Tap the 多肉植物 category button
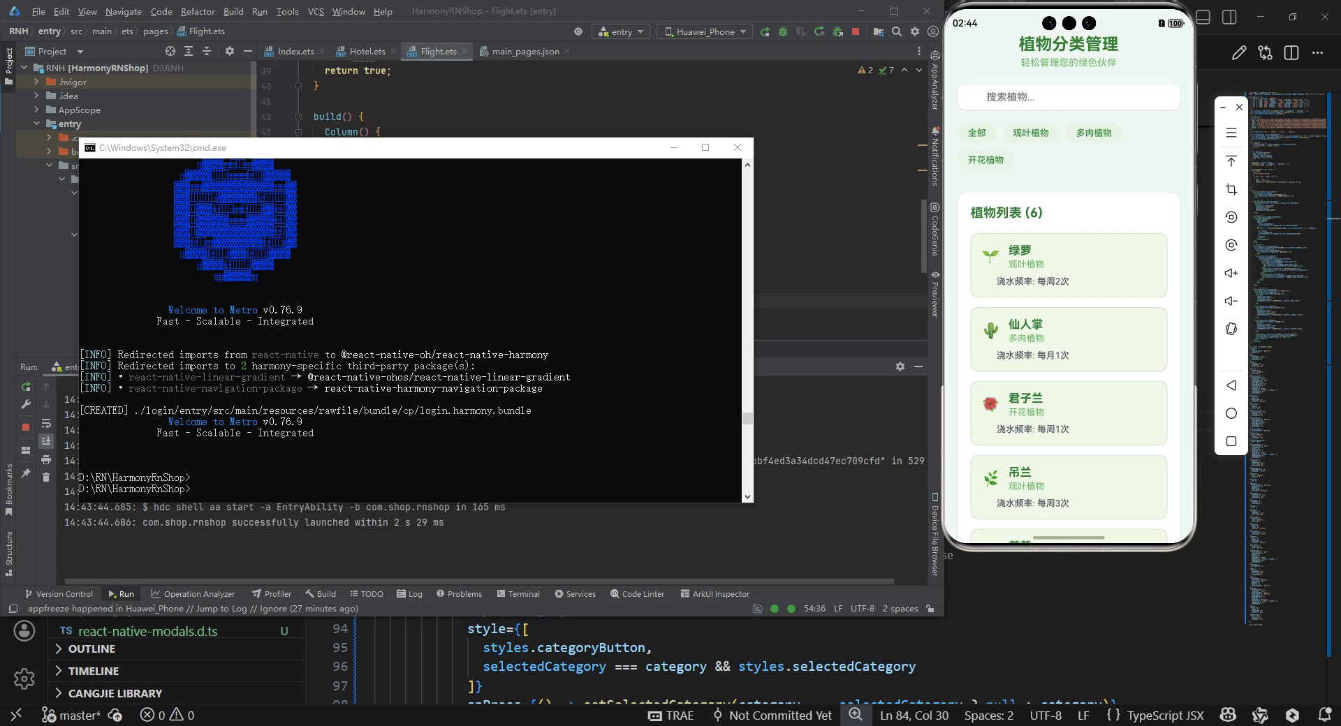Image resolution: width=1341 pixels, height=726 pixels. (1094, 133)
